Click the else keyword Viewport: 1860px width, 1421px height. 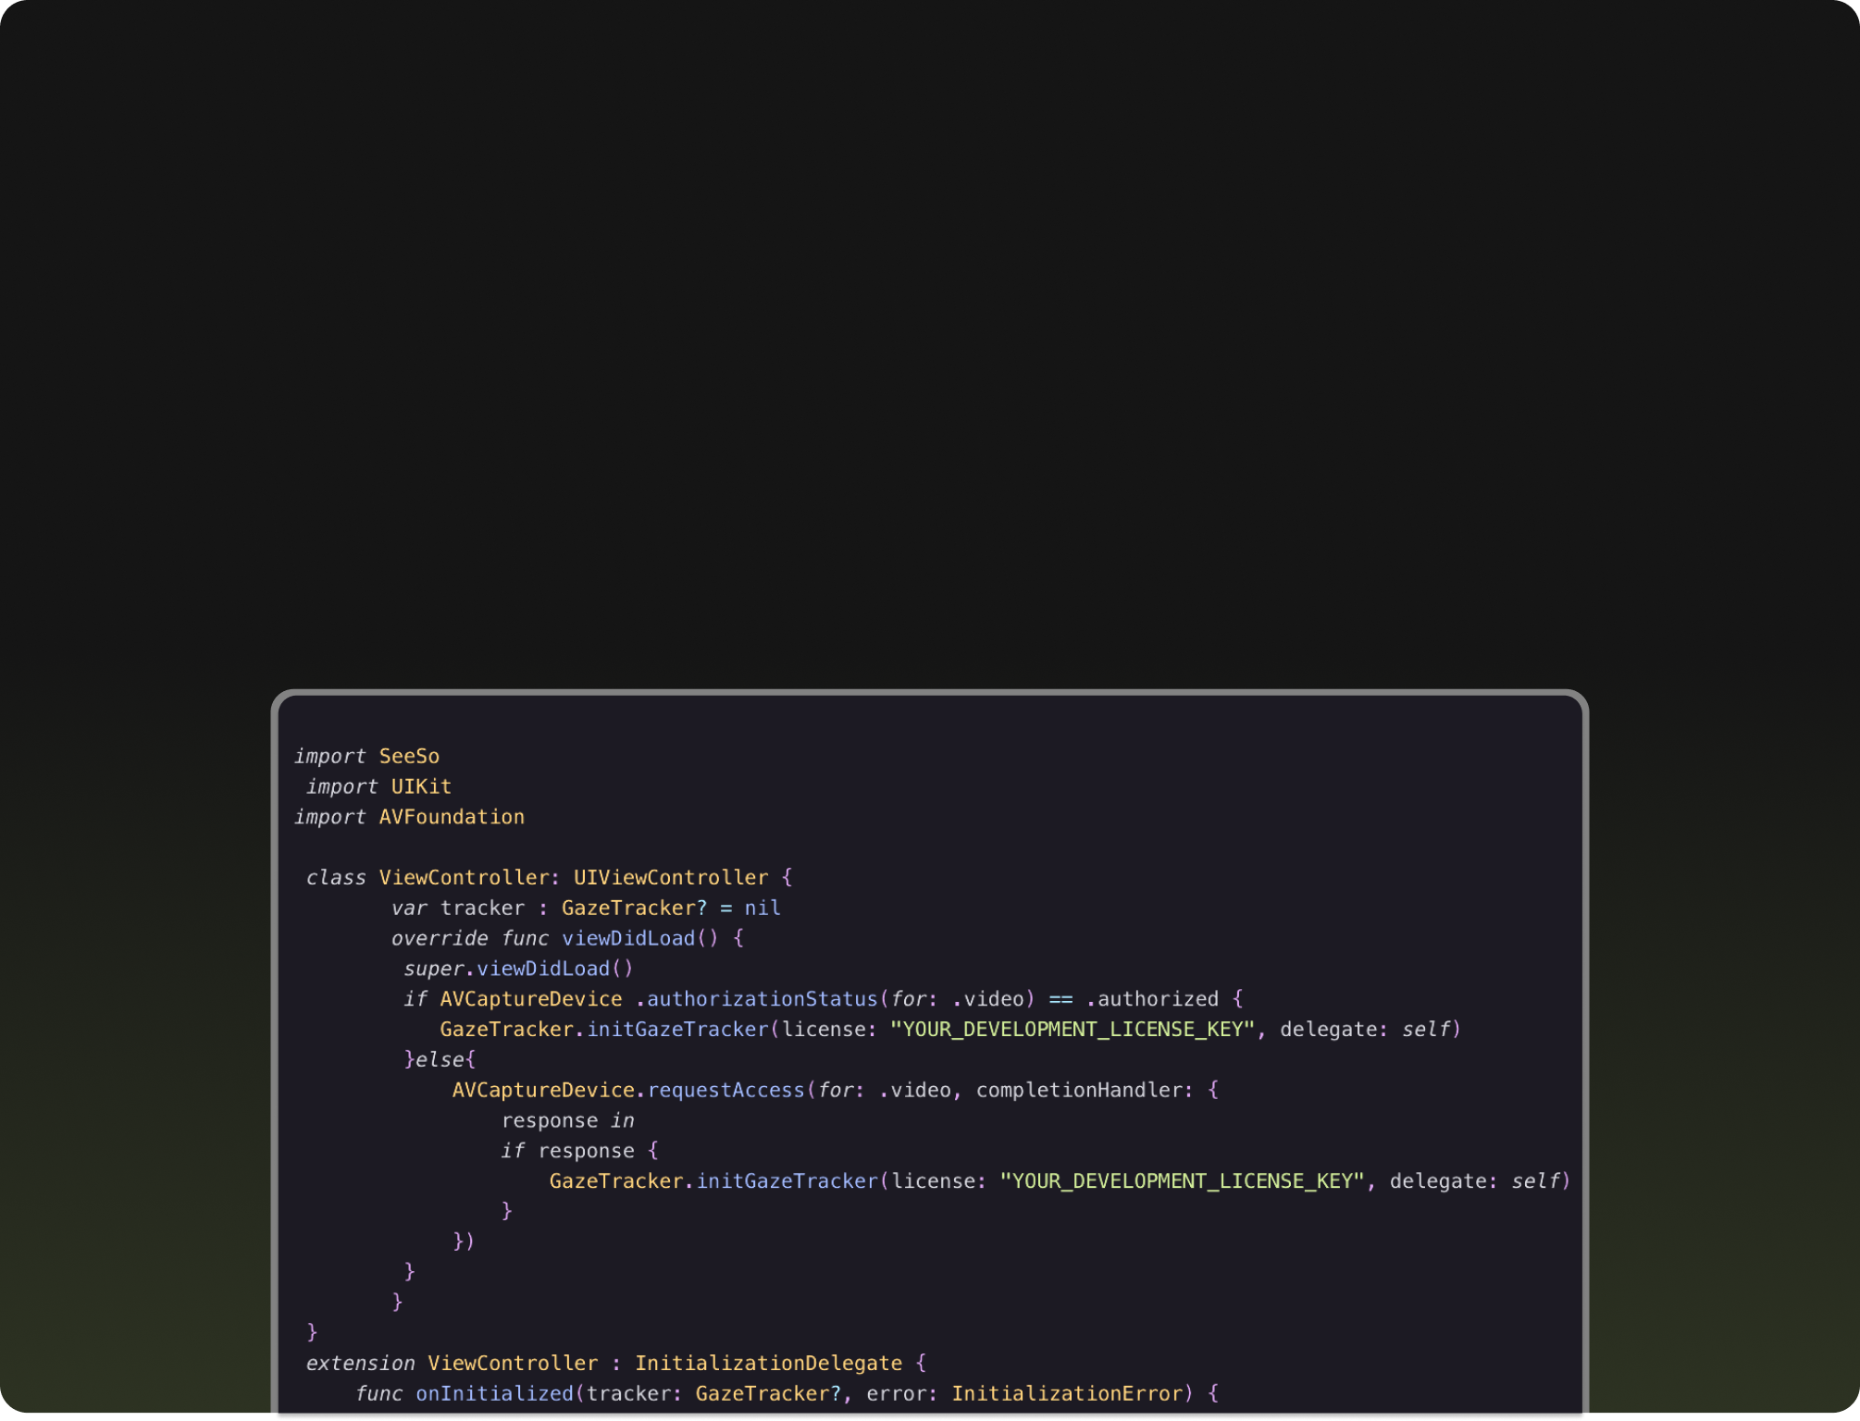(440, 1059)
